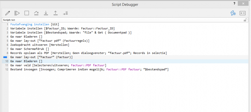Select line 8 Records opslaan als PDF

coord(89,53)
